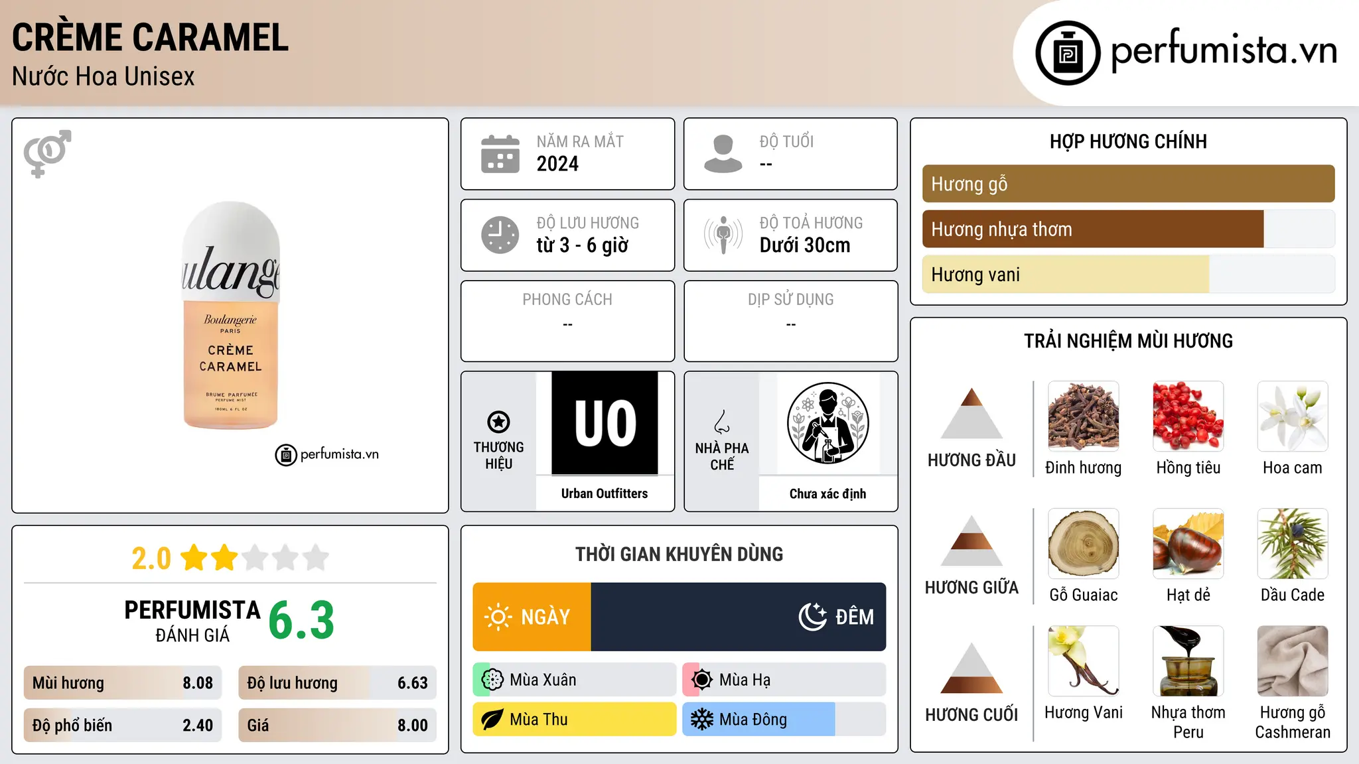The width and height of the screenshot is (1359, 764).
Task: Click the Độ lưu hương 6.63 score bar
Action: coord(337,683)
